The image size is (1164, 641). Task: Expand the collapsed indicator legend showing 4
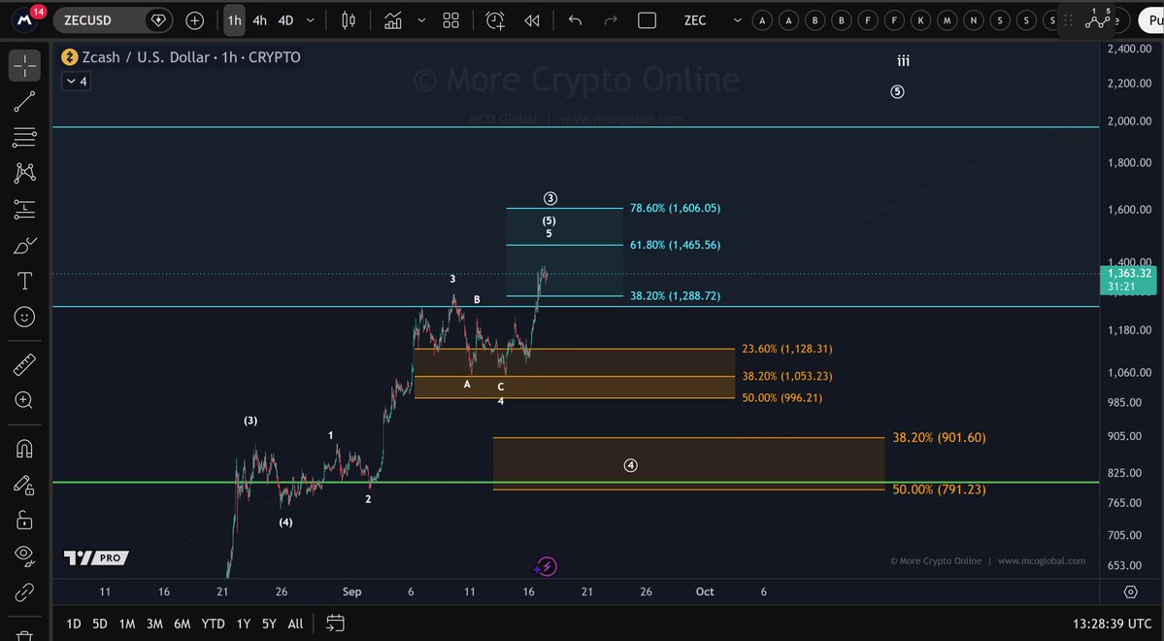click(x=76, y=81)
